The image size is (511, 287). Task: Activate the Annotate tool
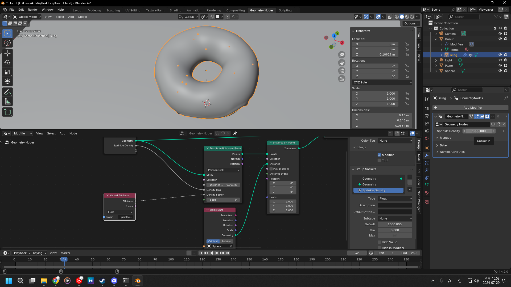click(7, 92)
